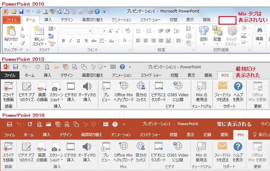Click ビデオの挿入 in PowerPoint 2013

click(71, 92)
